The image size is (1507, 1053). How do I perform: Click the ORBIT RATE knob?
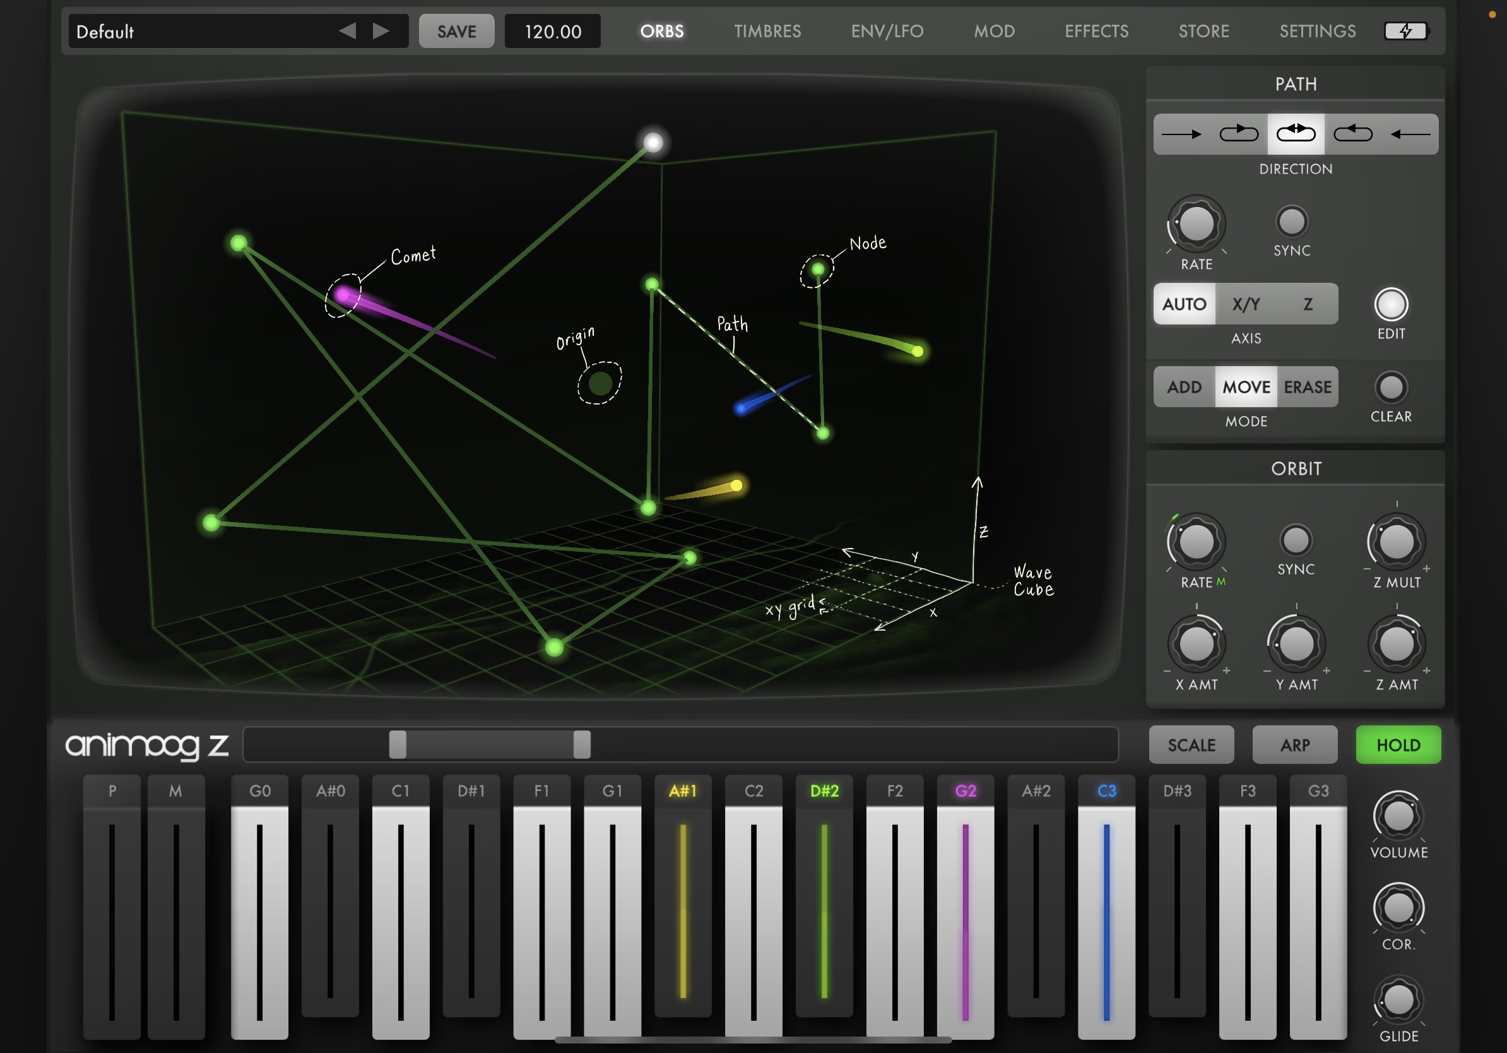1197,542
